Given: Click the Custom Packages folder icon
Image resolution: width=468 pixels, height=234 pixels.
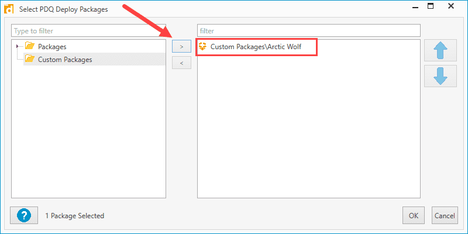Looking at the screenshot, I should (30, 59).
